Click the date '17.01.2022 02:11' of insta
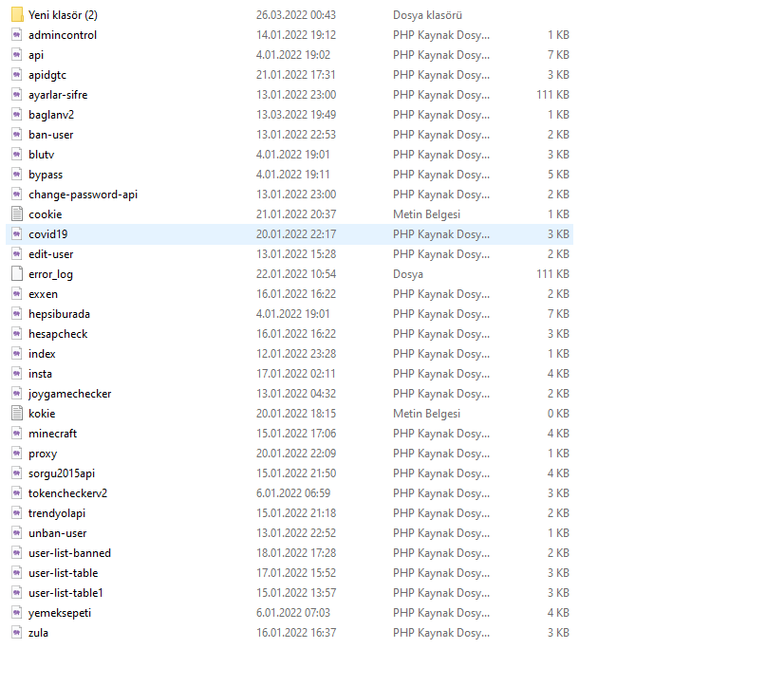This screenshot has width=766, height=686. coord(296,374)
